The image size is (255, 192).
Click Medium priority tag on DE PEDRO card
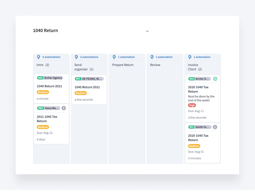click(81, 93)
